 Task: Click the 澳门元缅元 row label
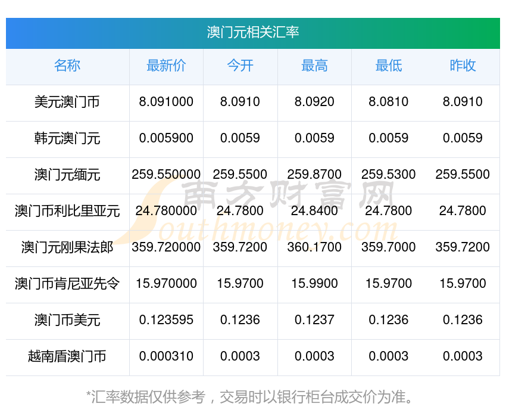pyautogui.click(x=67, y=175)
